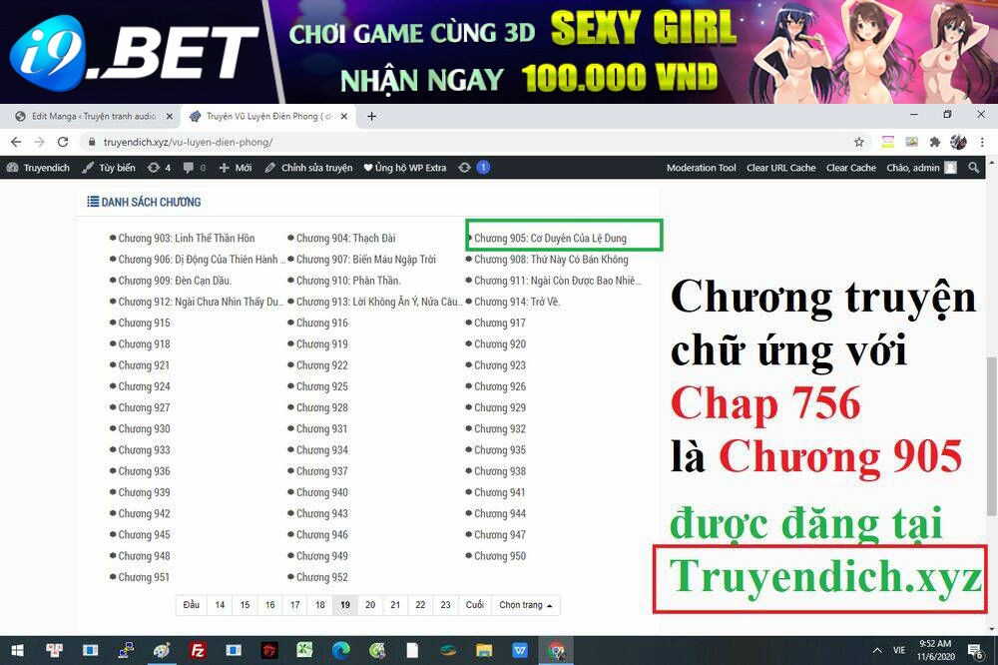Jump to last page with 'Cuối'
998x665 pixels.
(x=474, y=605)
